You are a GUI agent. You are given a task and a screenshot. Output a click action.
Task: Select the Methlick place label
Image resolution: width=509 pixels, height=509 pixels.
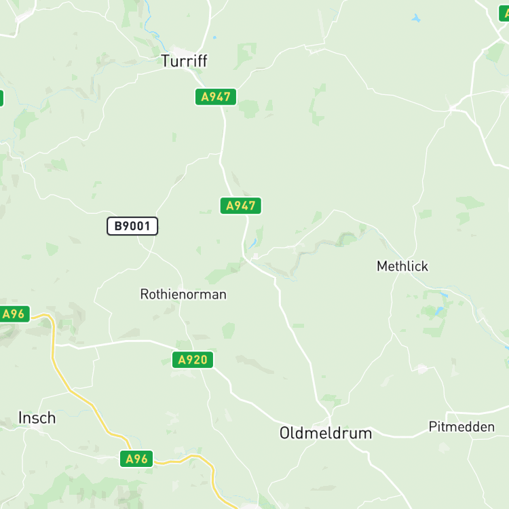point(402,266)
